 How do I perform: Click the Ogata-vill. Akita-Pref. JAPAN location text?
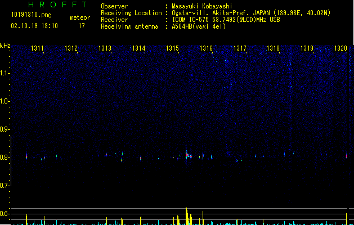[x=251, y=13]
